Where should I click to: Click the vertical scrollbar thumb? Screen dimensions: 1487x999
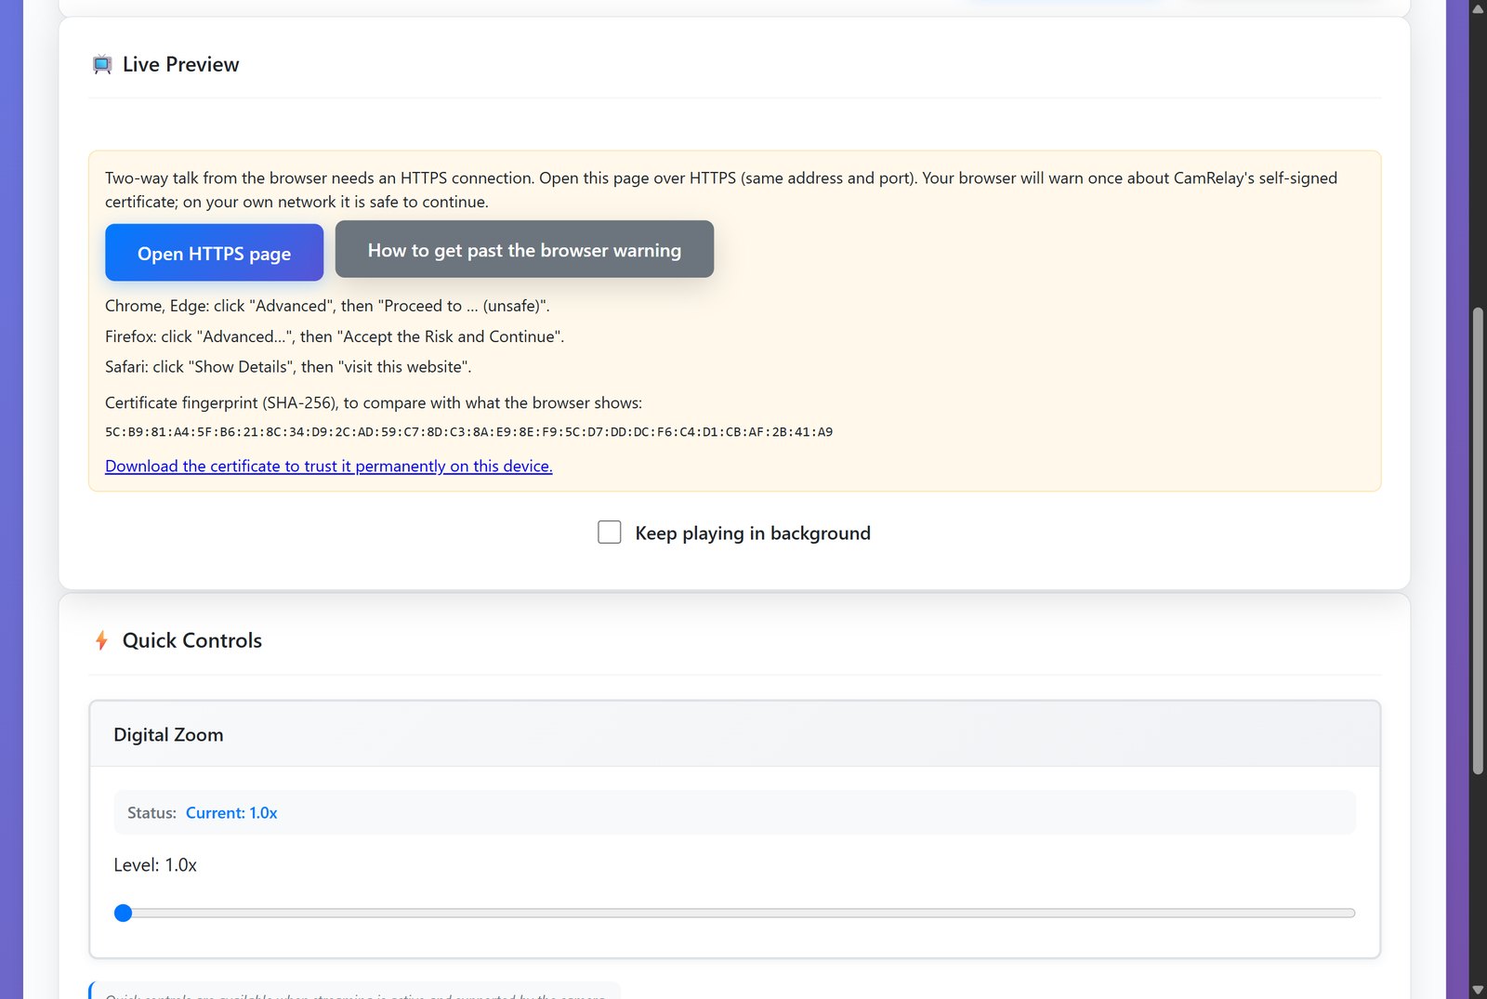pos(1478,541)
